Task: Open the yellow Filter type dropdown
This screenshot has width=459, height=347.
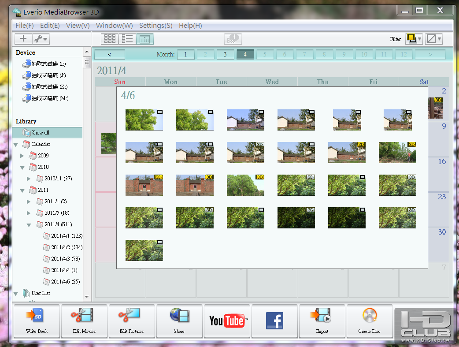Action: (x=414, y=39)
